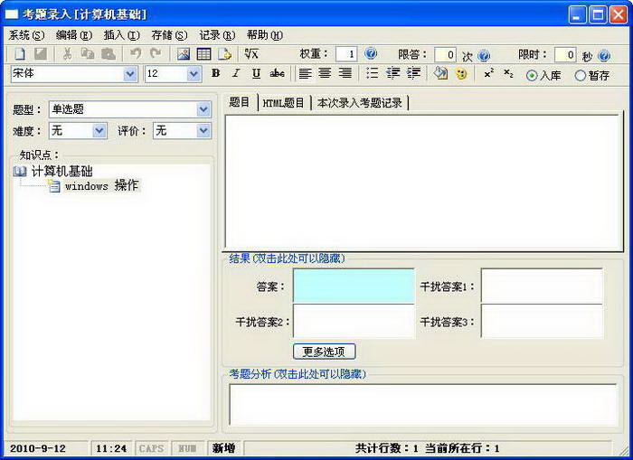Open the formula root icon
Screen dimensions: 633x460
pyautogui.click(x=251, y=53)
